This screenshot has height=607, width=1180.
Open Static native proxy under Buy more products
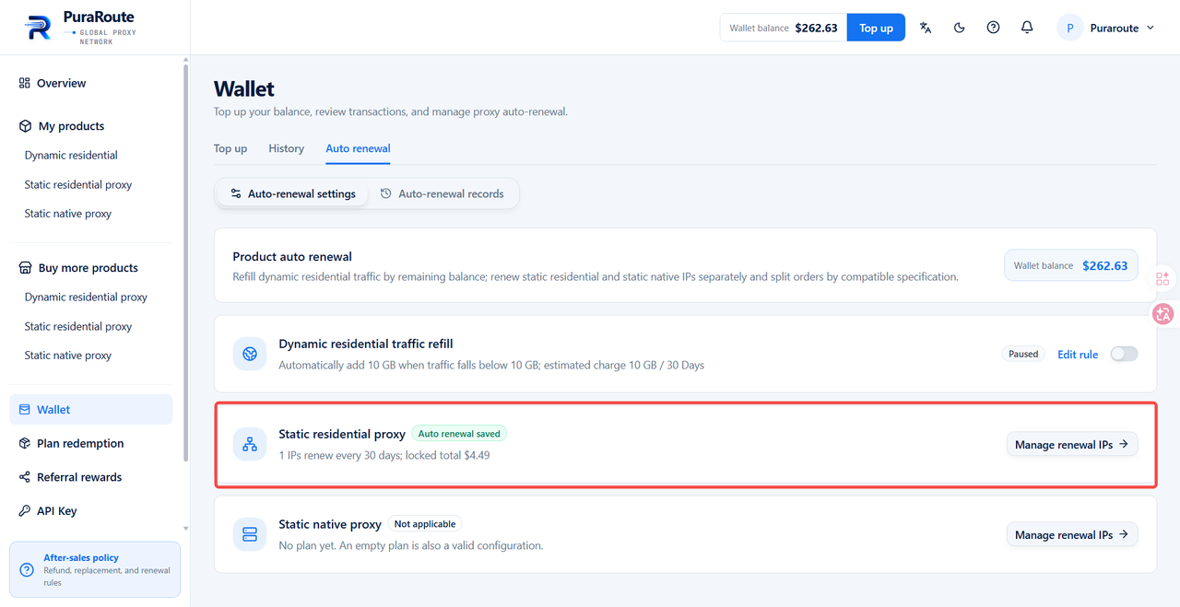[68, 356]
